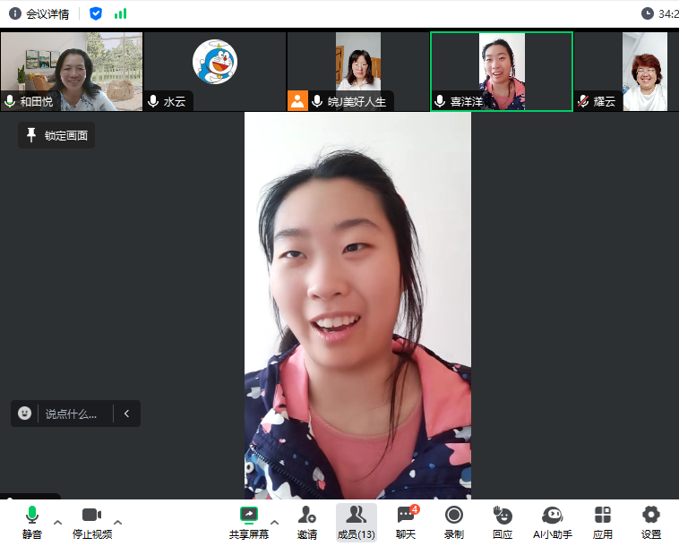This screenshot has width=679, height=546.
Task: Open 邀请 to invite participants
Action: click(307, 521)
